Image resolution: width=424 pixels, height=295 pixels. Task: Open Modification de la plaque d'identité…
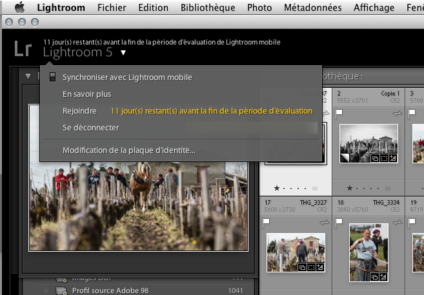coord(128,150)
